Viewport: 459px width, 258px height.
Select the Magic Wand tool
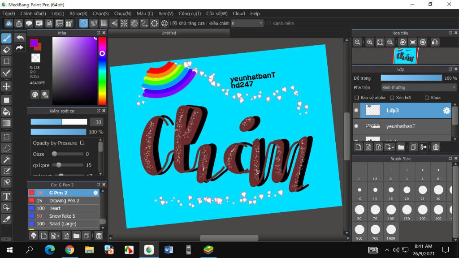(x=6, y=160)
